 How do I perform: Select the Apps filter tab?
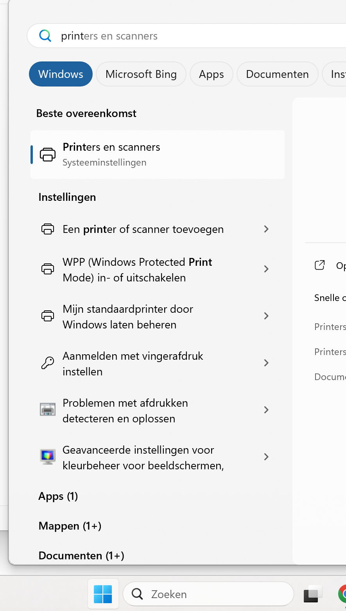coord(211,74)
